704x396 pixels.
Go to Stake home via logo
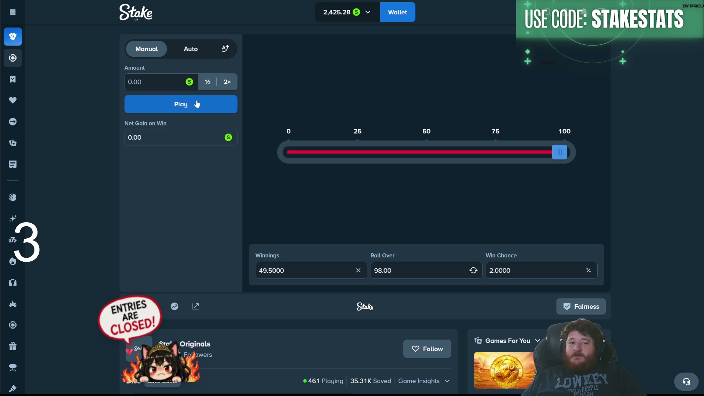coord(136,12)
